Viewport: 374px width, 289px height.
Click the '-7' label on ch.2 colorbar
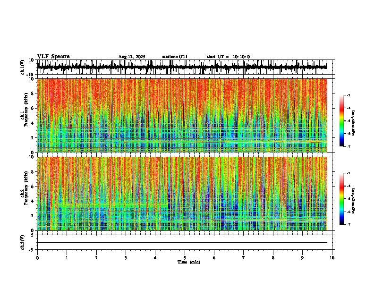point(348,224)
